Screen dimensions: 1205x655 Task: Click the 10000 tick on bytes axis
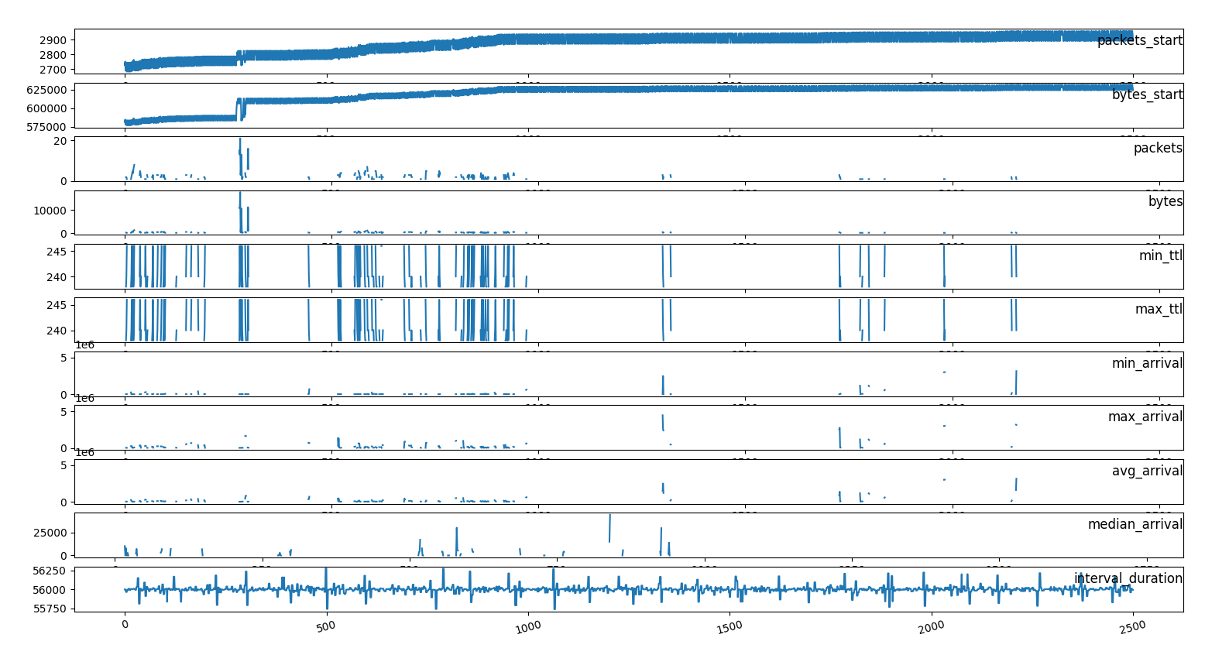(52, 211)
